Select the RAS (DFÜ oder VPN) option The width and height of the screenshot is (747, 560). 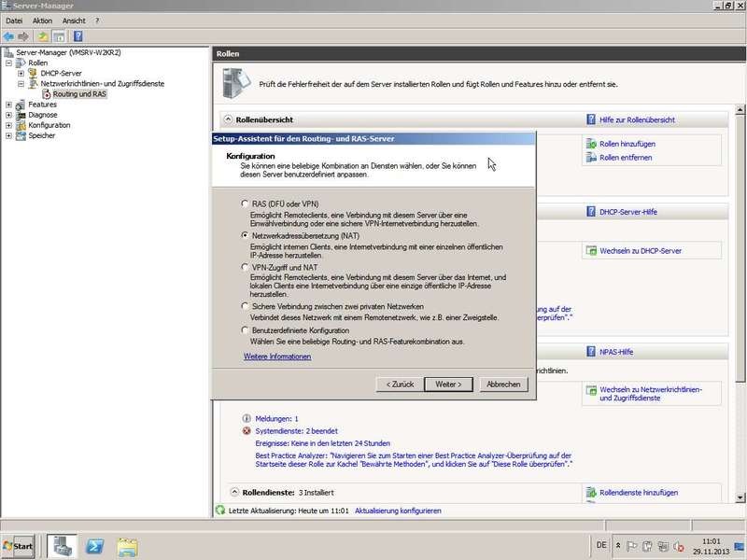(x=245, y=203)
